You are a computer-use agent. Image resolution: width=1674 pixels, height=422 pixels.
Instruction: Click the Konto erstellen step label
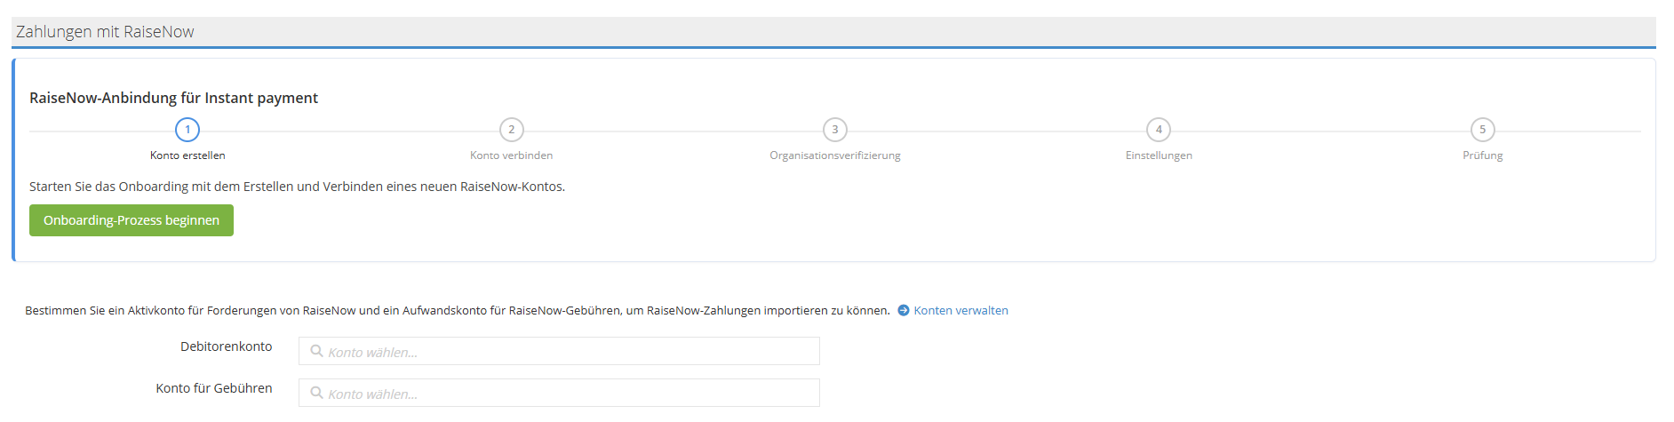pyautogui.click(x=187, y=155)
